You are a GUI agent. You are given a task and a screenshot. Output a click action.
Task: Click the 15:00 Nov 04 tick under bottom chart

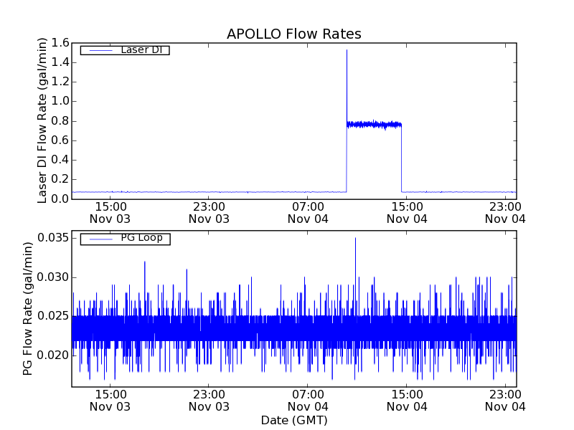[x=407, y=400]
